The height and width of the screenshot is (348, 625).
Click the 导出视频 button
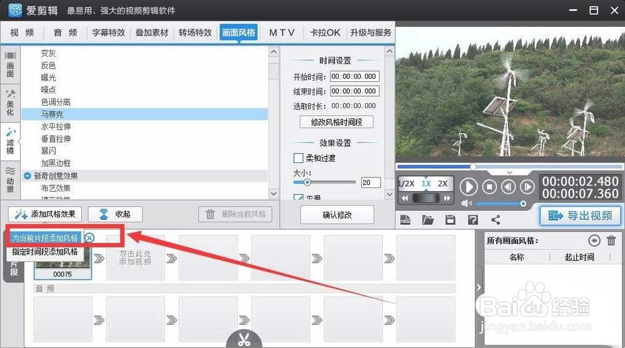[581, 216]
